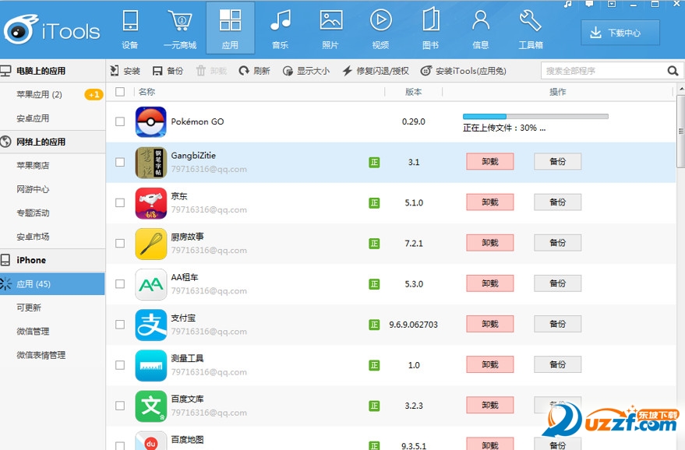The width and height of the screenshot is (685, 450).
Task: Click the 刷新 refresh toolbar button
Action: 254,71
